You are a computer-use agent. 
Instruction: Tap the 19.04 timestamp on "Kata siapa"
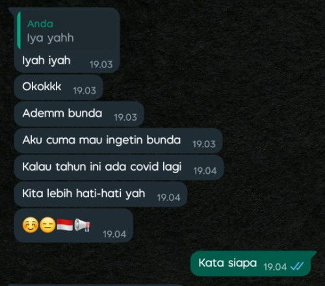click(x=275, y=267)
